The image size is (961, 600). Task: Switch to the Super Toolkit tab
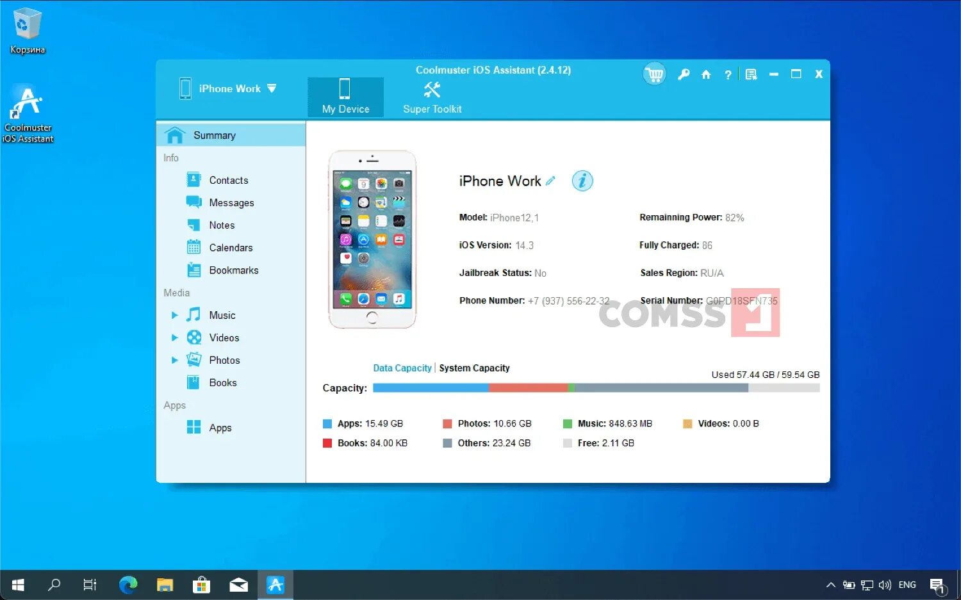[x=432, y=97]
